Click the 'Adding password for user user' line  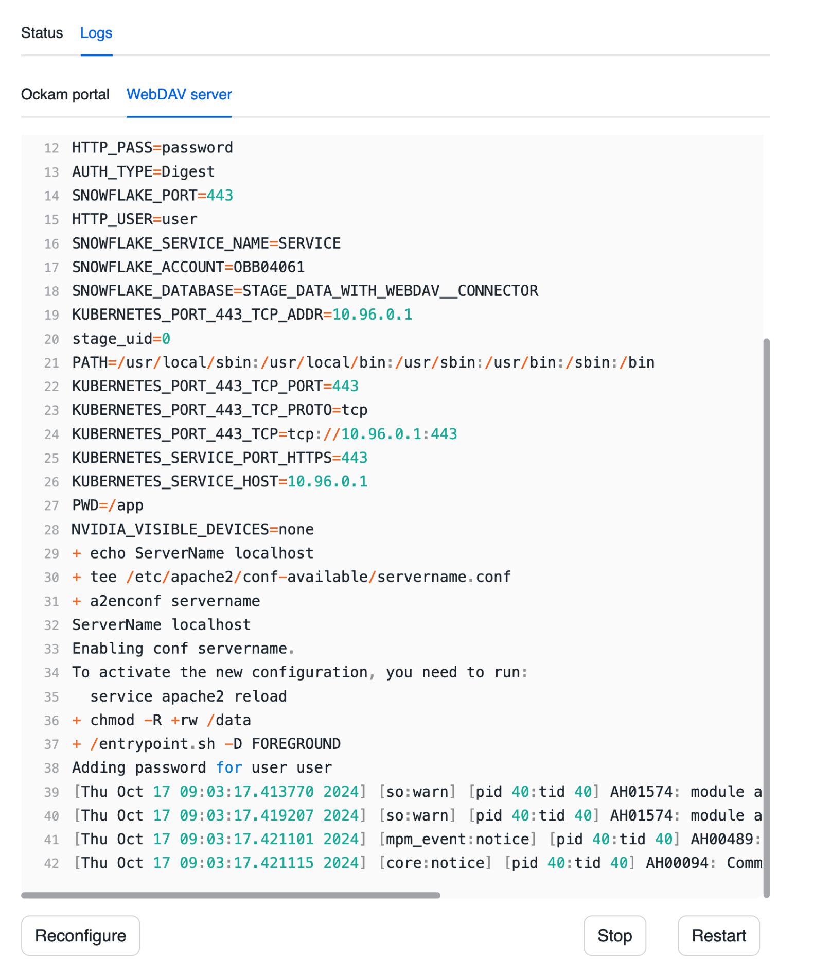click(202, 767)
